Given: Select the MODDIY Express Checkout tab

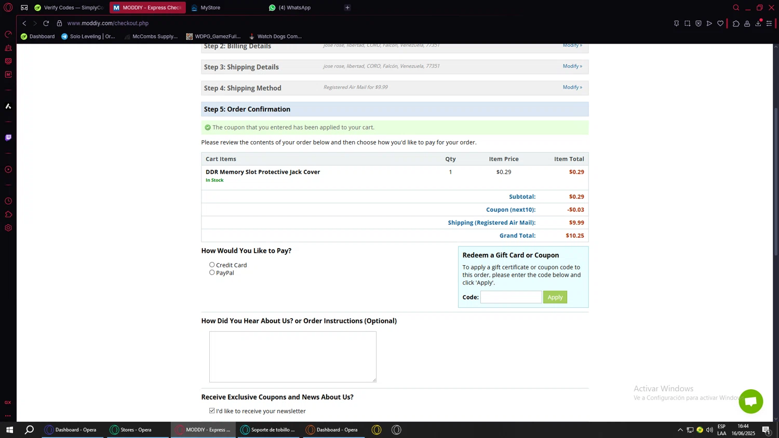Looking at the screenshot, I should tap(147, 8).
